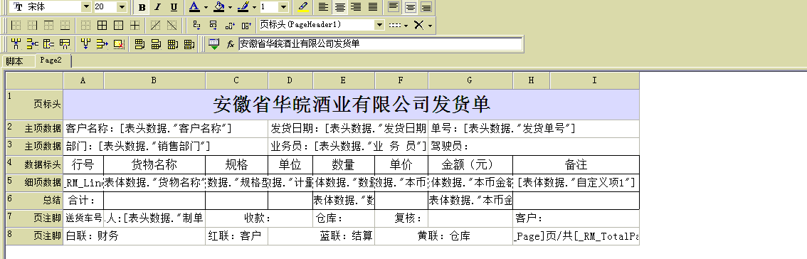Open the line width 1 dropdown
This screenshot has width=807, height=259.
(x=283, y=7)
